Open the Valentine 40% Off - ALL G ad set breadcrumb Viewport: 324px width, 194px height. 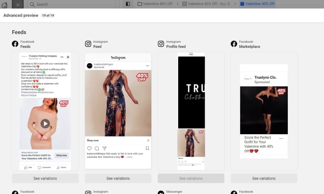pyautogui.click(x=206, y=4)
